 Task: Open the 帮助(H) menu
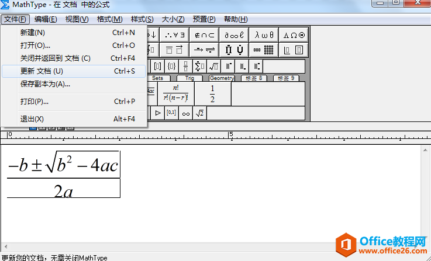[236, 19]
